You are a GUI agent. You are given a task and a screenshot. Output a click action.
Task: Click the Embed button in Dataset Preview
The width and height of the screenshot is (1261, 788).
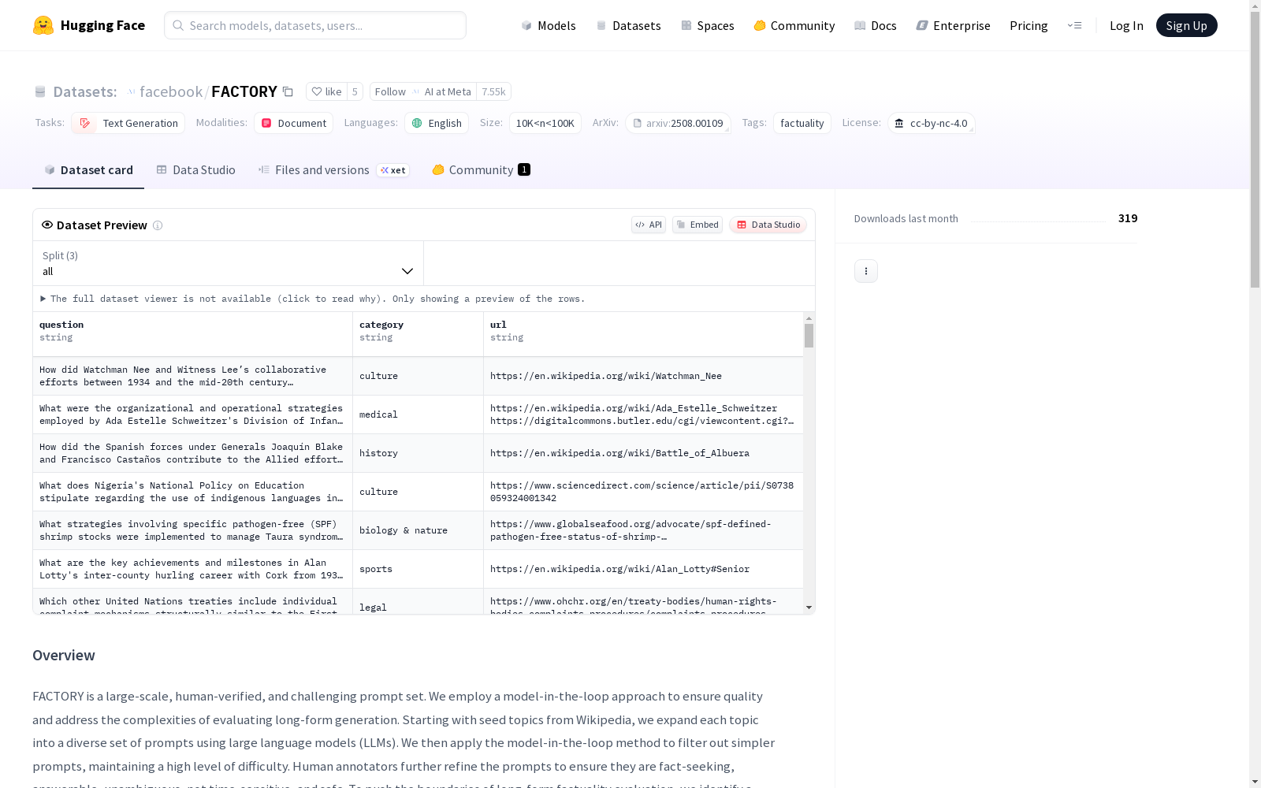[697, 225]
